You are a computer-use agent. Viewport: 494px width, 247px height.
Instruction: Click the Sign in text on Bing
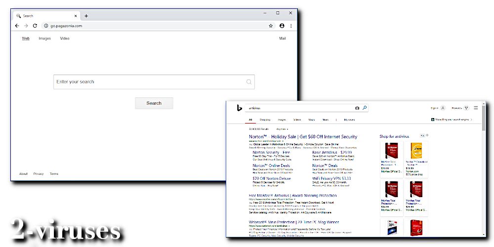coord(434,108)
